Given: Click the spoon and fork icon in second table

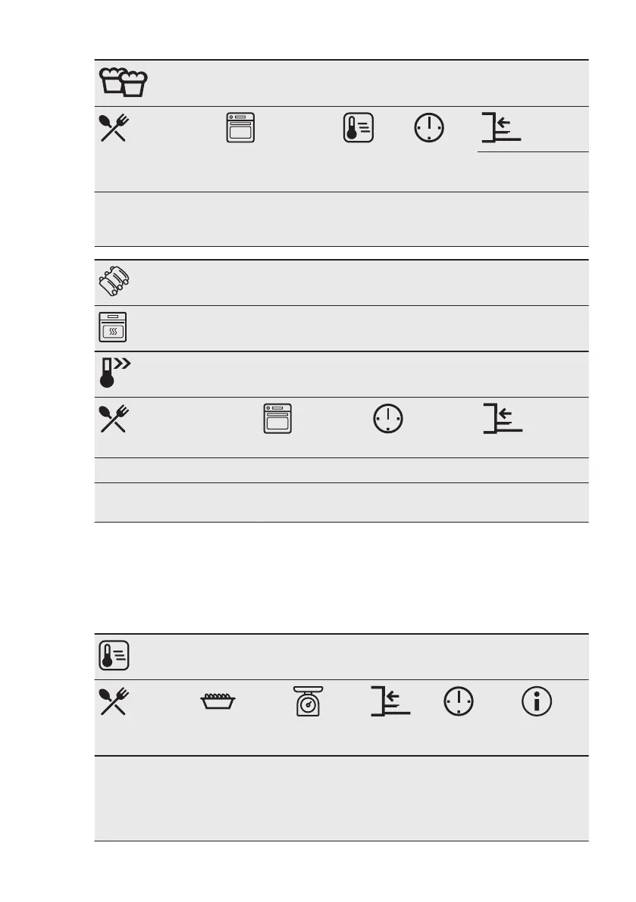Looking at the screenshot, I should pyautogui.click(x=114, y=419).
